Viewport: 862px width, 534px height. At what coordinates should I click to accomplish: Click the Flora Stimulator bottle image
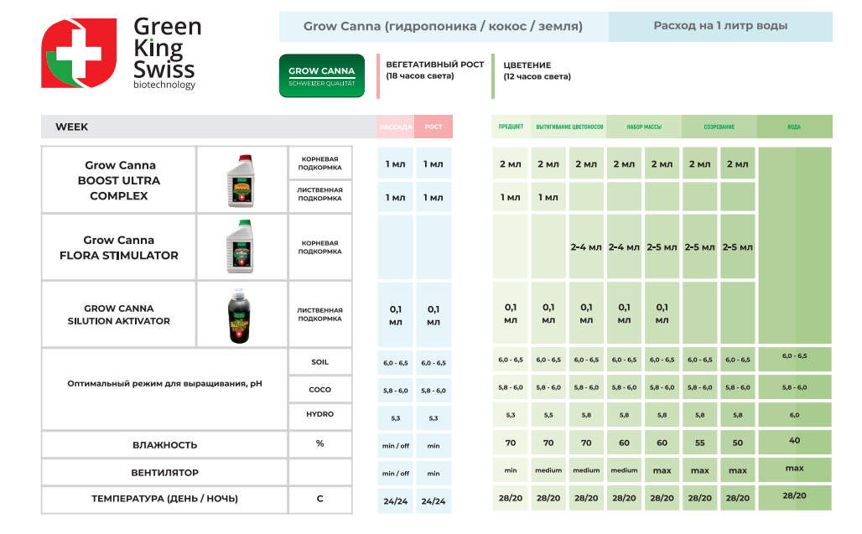[241, 246]
